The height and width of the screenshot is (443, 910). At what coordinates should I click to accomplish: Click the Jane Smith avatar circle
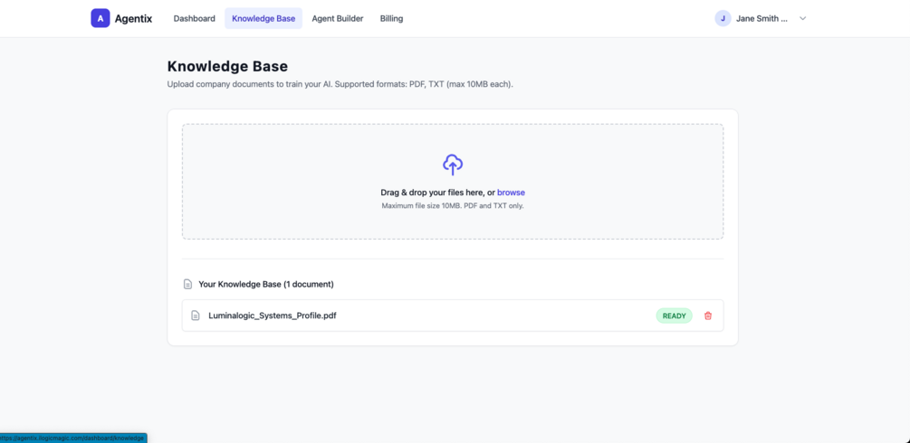[x=723, y=19]
